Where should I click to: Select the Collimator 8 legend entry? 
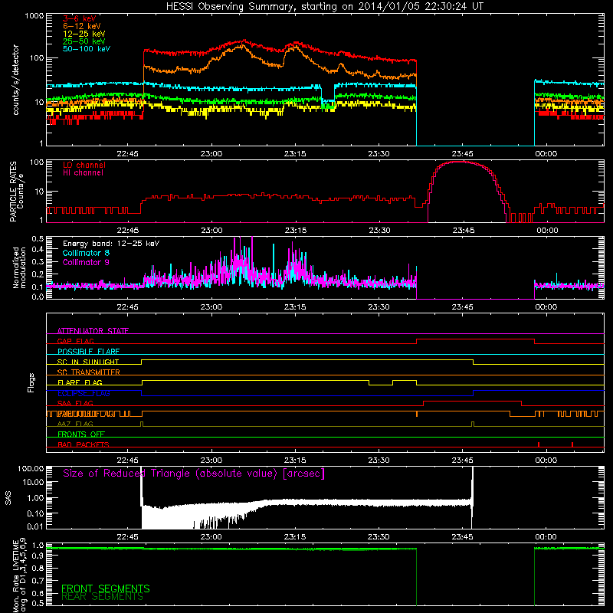pos(86,253)
